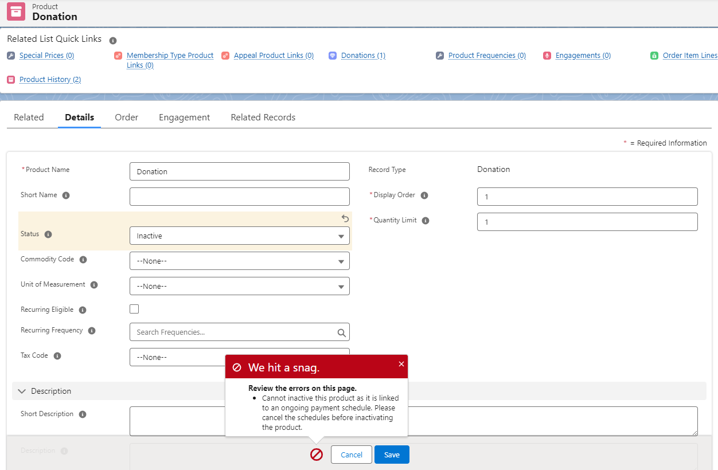Image resolution: width=718 pixels, height=470 pixels.
Task: Click the search icon in Recurring Frequency field
Action: click(341, 332)
